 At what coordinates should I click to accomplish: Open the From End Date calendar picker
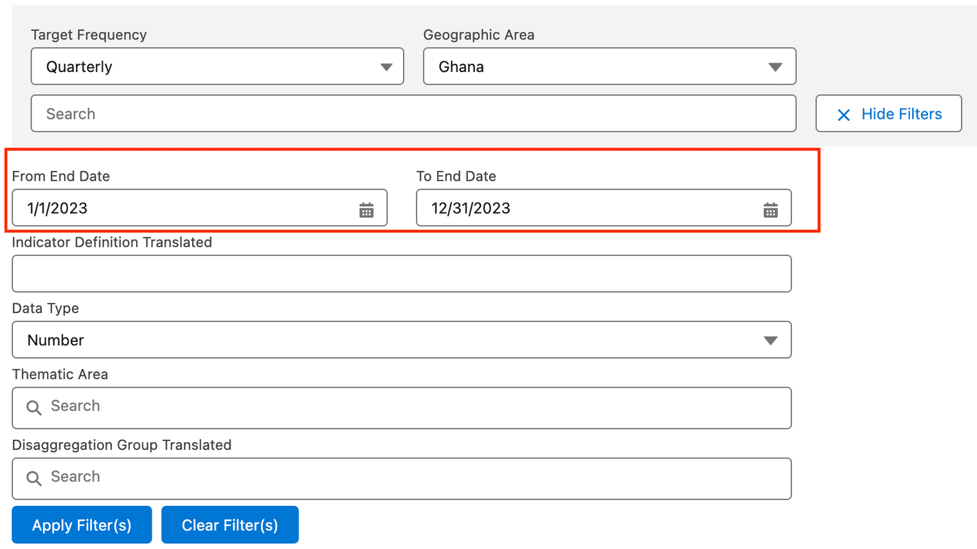(366, 210)
